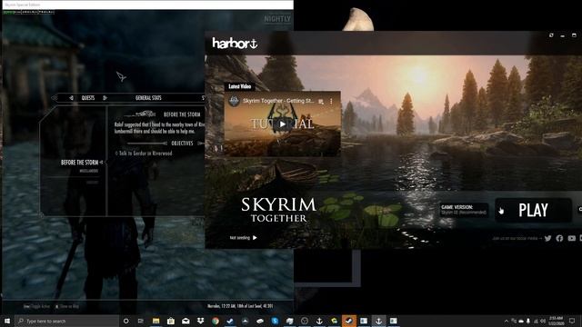
Task: Click the OBJECTIVES heading in Skyrim journal
Action: tap(182, 144)
